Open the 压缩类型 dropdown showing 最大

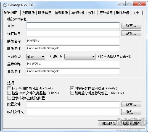[x=36, y=57]
